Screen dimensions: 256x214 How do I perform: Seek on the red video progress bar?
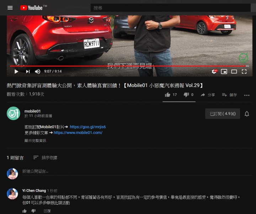(129, 66)
